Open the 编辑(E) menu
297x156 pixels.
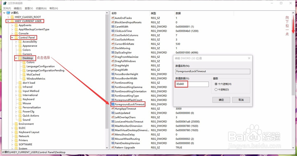[x=18, y=8]
